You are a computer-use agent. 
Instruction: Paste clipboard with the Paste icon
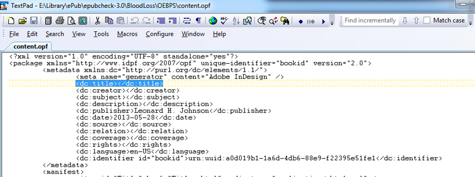[120, 20]
